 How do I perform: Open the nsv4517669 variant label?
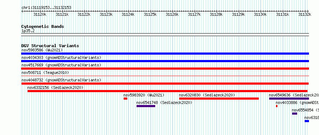(61, 65)
